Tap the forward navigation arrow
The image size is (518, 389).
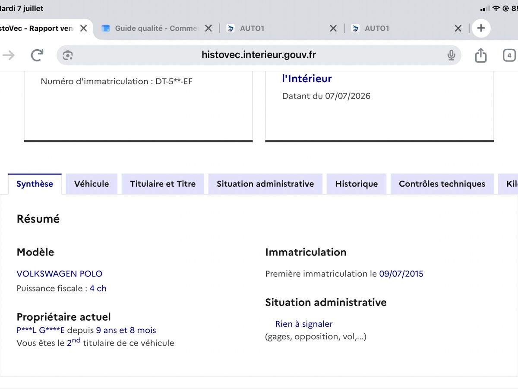pyautogui.click(x=9, y=55)
